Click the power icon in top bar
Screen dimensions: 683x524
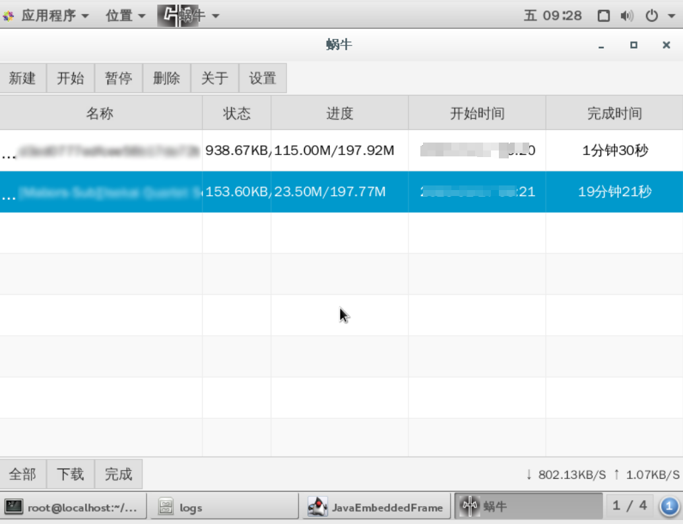click(x=651, y=16)
